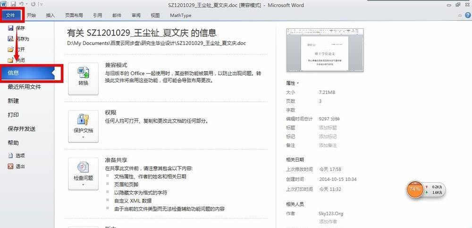This screenshot has height=228, width=472.
Task: Click the file size value 7.21MB
Action: (x=327, y=92)
